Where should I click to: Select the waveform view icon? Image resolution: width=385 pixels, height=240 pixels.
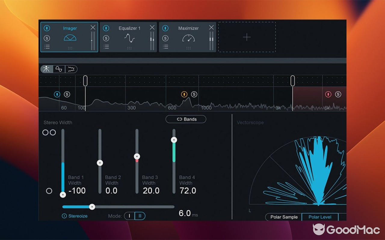(x=59, y=69)
